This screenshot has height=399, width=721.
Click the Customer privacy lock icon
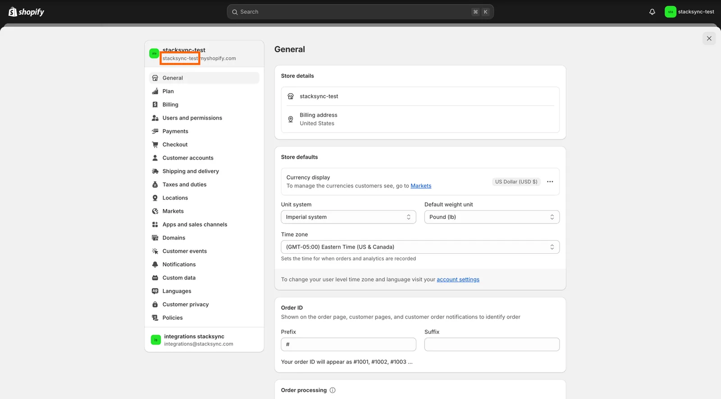[155, 305]
